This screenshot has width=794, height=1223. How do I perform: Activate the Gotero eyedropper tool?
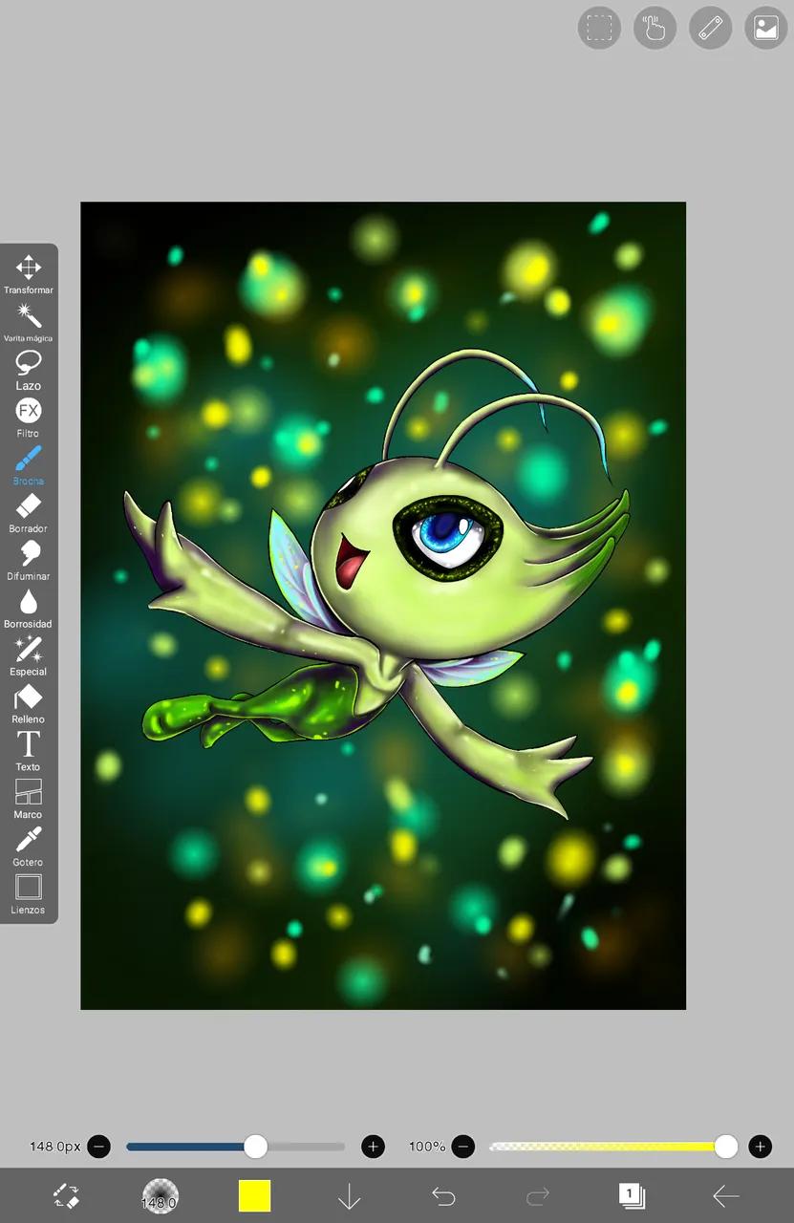coord(29,847)
